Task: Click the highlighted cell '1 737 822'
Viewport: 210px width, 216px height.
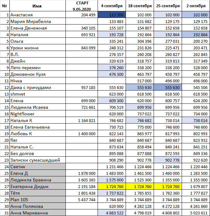Action: pos(112,193)
